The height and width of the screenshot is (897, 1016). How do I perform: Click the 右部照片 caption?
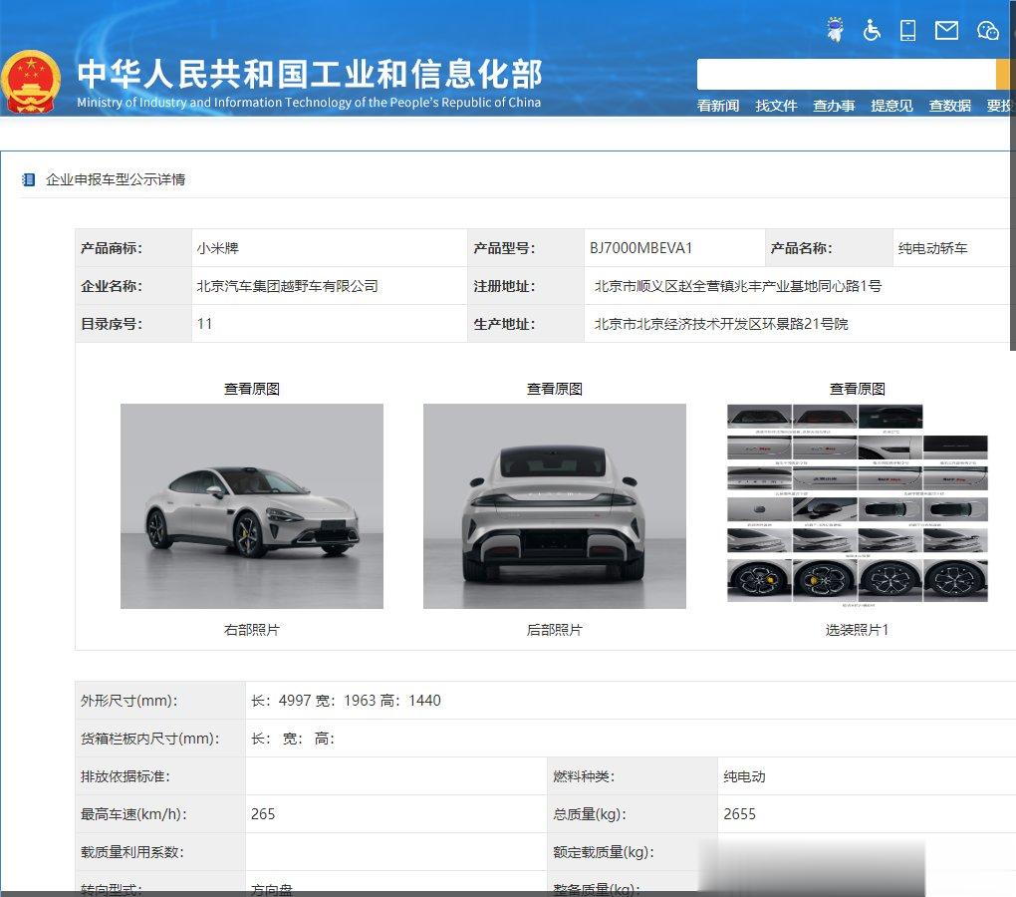(x=251, y=630)
